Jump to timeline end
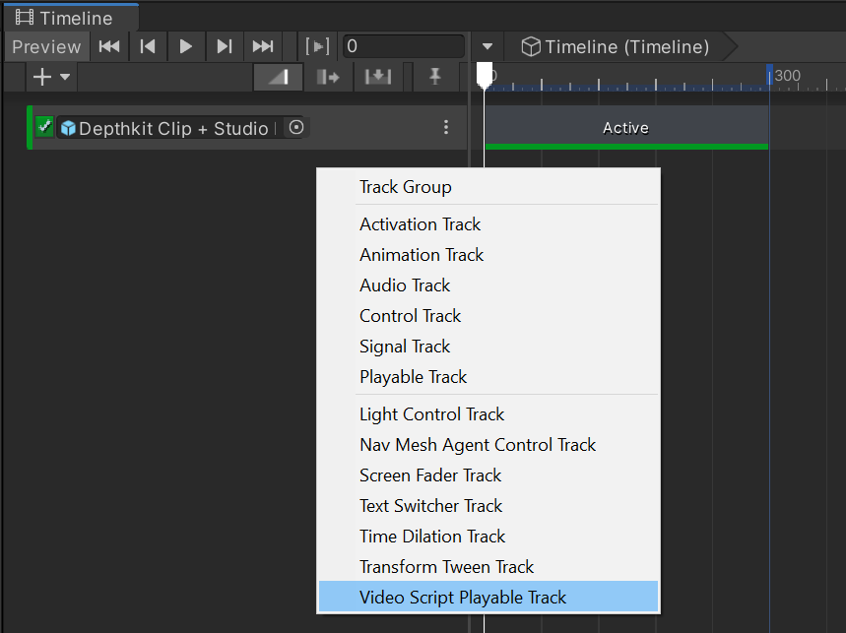846x633 pixels. pyautogui.click(x=263, y=46)
